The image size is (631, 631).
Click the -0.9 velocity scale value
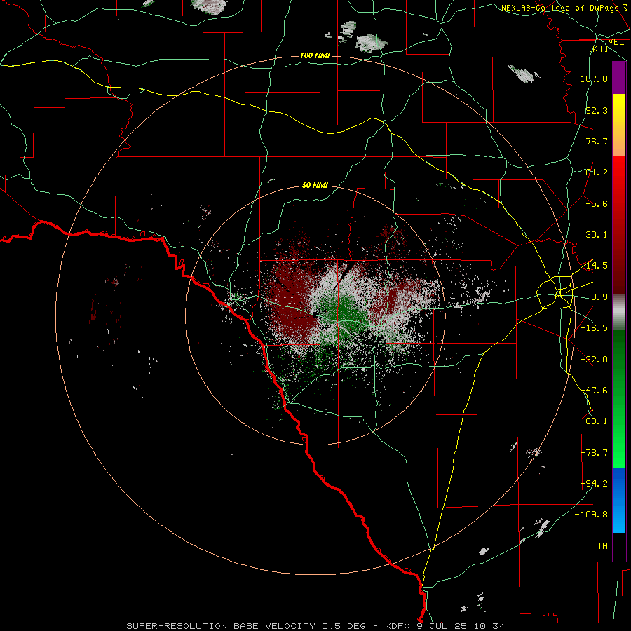pyautogui.click(x=597, y=297)
